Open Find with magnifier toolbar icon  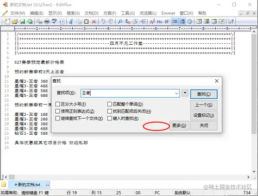coord(120,22)
